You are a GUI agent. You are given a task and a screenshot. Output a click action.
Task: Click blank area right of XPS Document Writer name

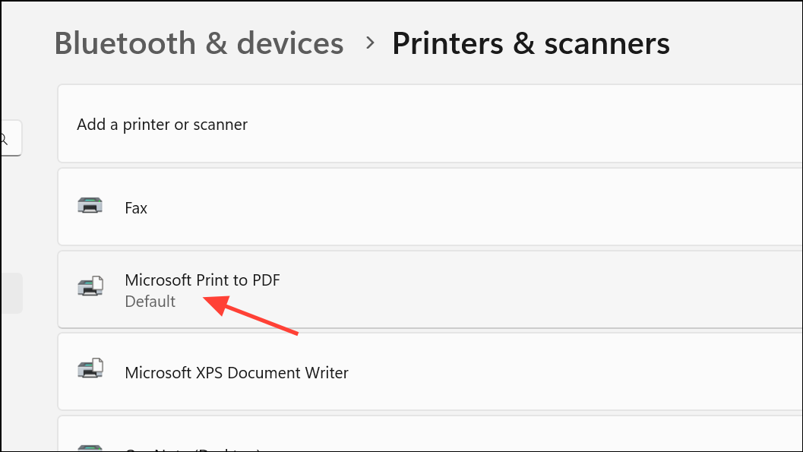(570, 373)
